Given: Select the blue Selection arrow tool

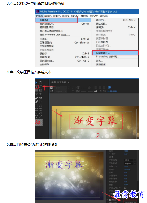Looking at the screenshot, I should point(36,83).
